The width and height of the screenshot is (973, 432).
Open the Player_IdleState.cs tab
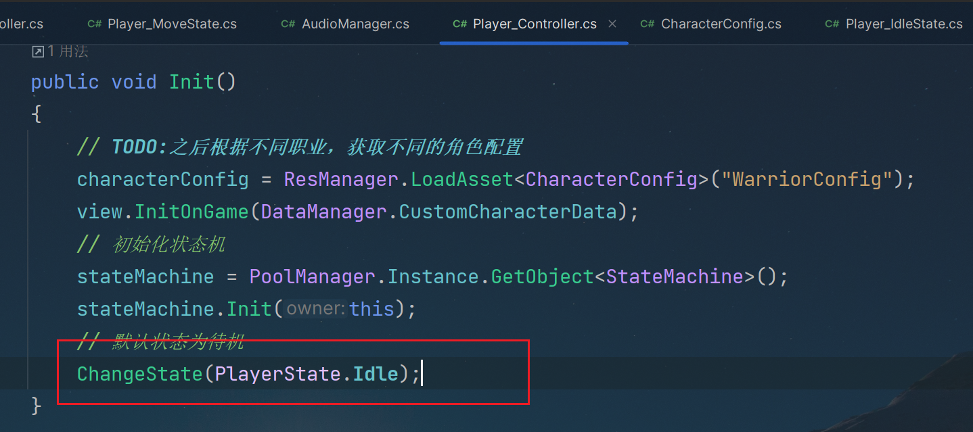(x=904, y=24)
